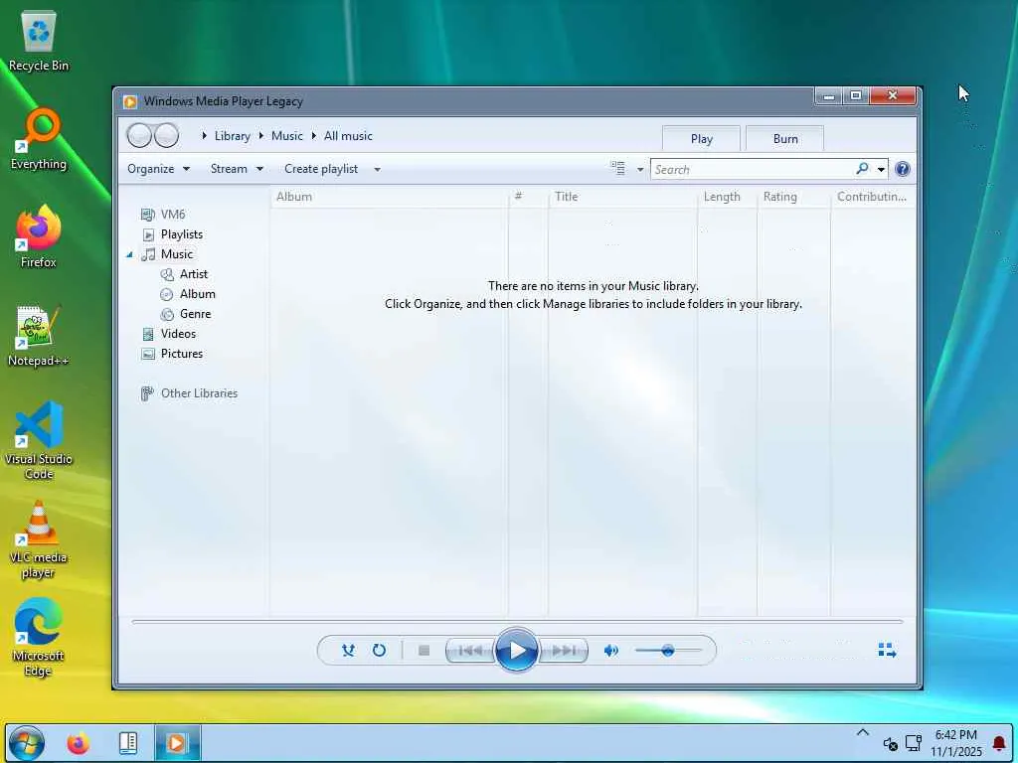The width and height of the screenshot is (1018, 763).
Task: Click the book icon on the taskbar
Action: coord(128,743)
